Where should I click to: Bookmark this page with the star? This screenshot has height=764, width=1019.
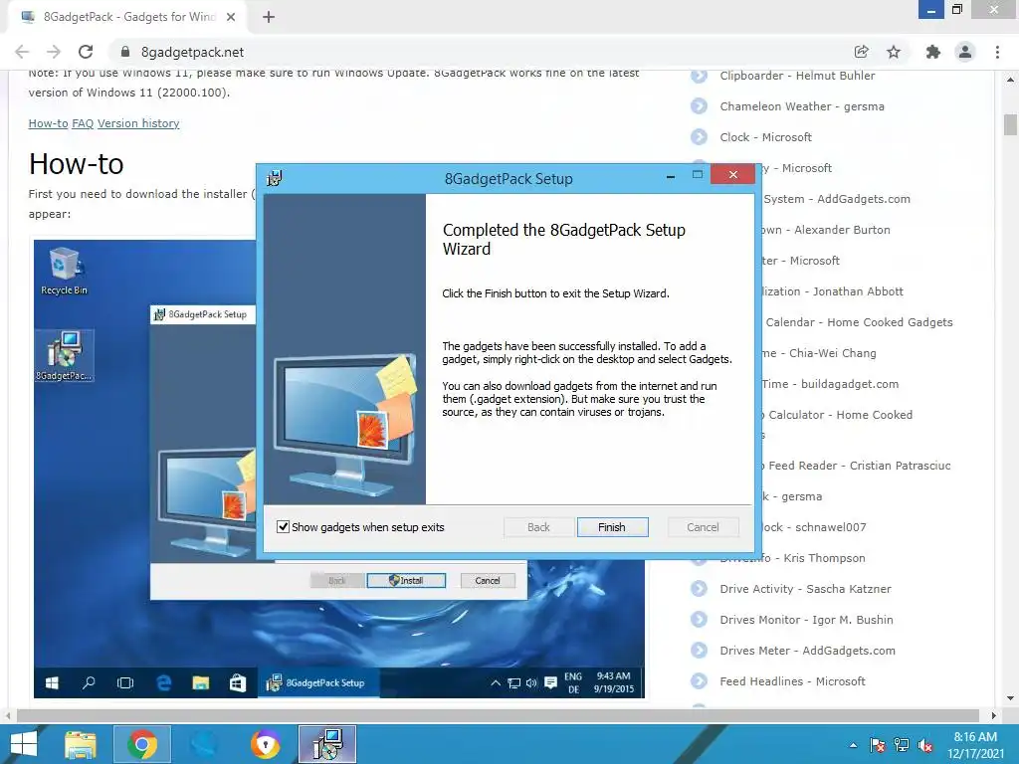click(894, 52)
